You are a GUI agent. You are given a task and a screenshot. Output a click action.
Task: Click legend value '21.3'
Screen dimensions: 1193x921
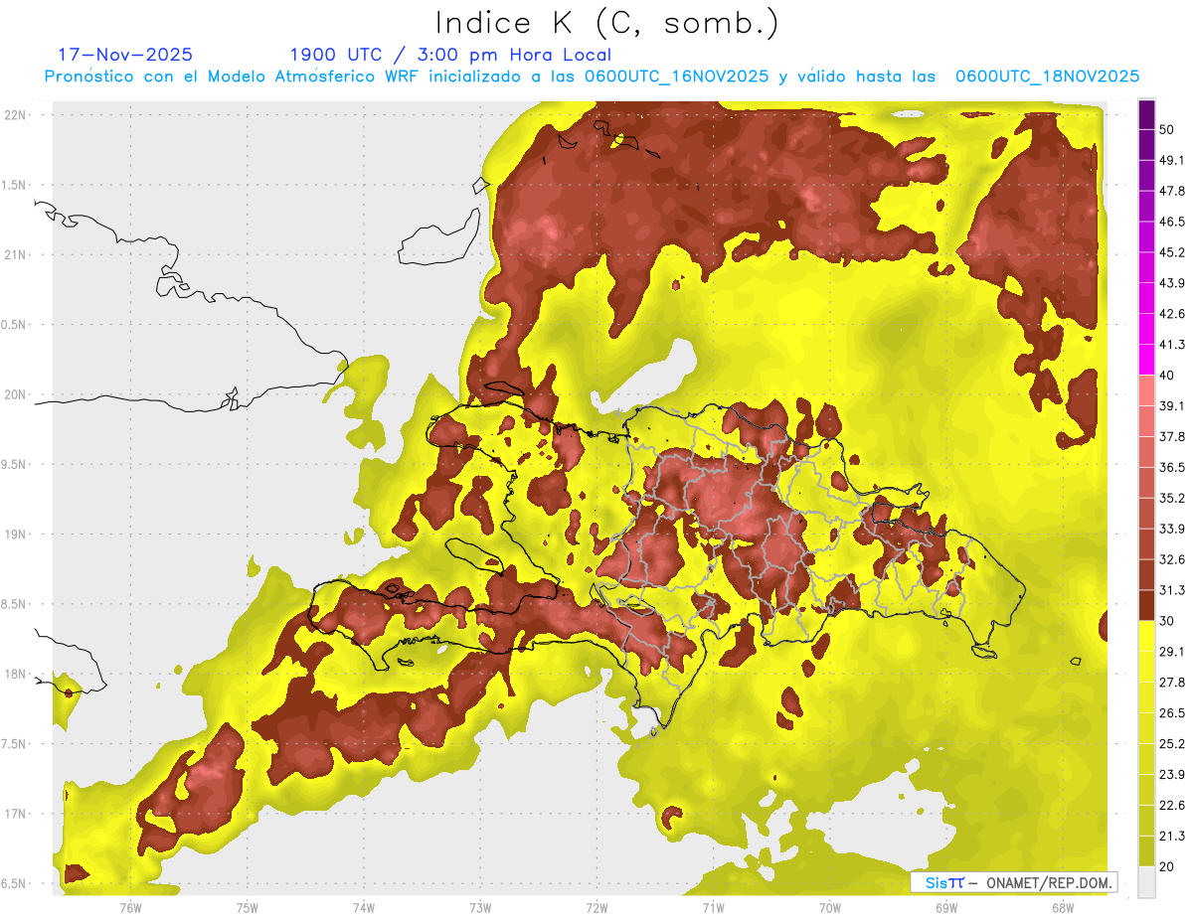click(1172, 836)
